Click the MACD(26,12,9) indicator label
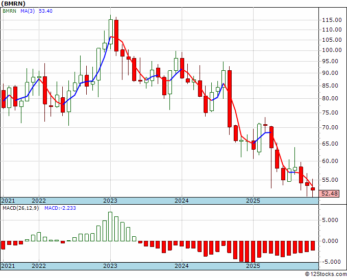The height and width of the screenshot is (278, 347). click(20, 208)
